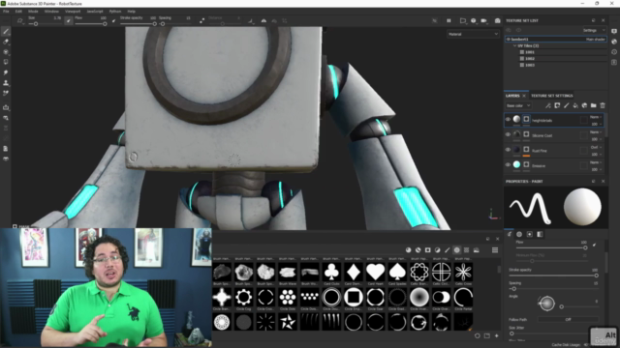The image size is (620, 348).
Task: Add a fill layer using bucket icon
Action: [575, 105]
